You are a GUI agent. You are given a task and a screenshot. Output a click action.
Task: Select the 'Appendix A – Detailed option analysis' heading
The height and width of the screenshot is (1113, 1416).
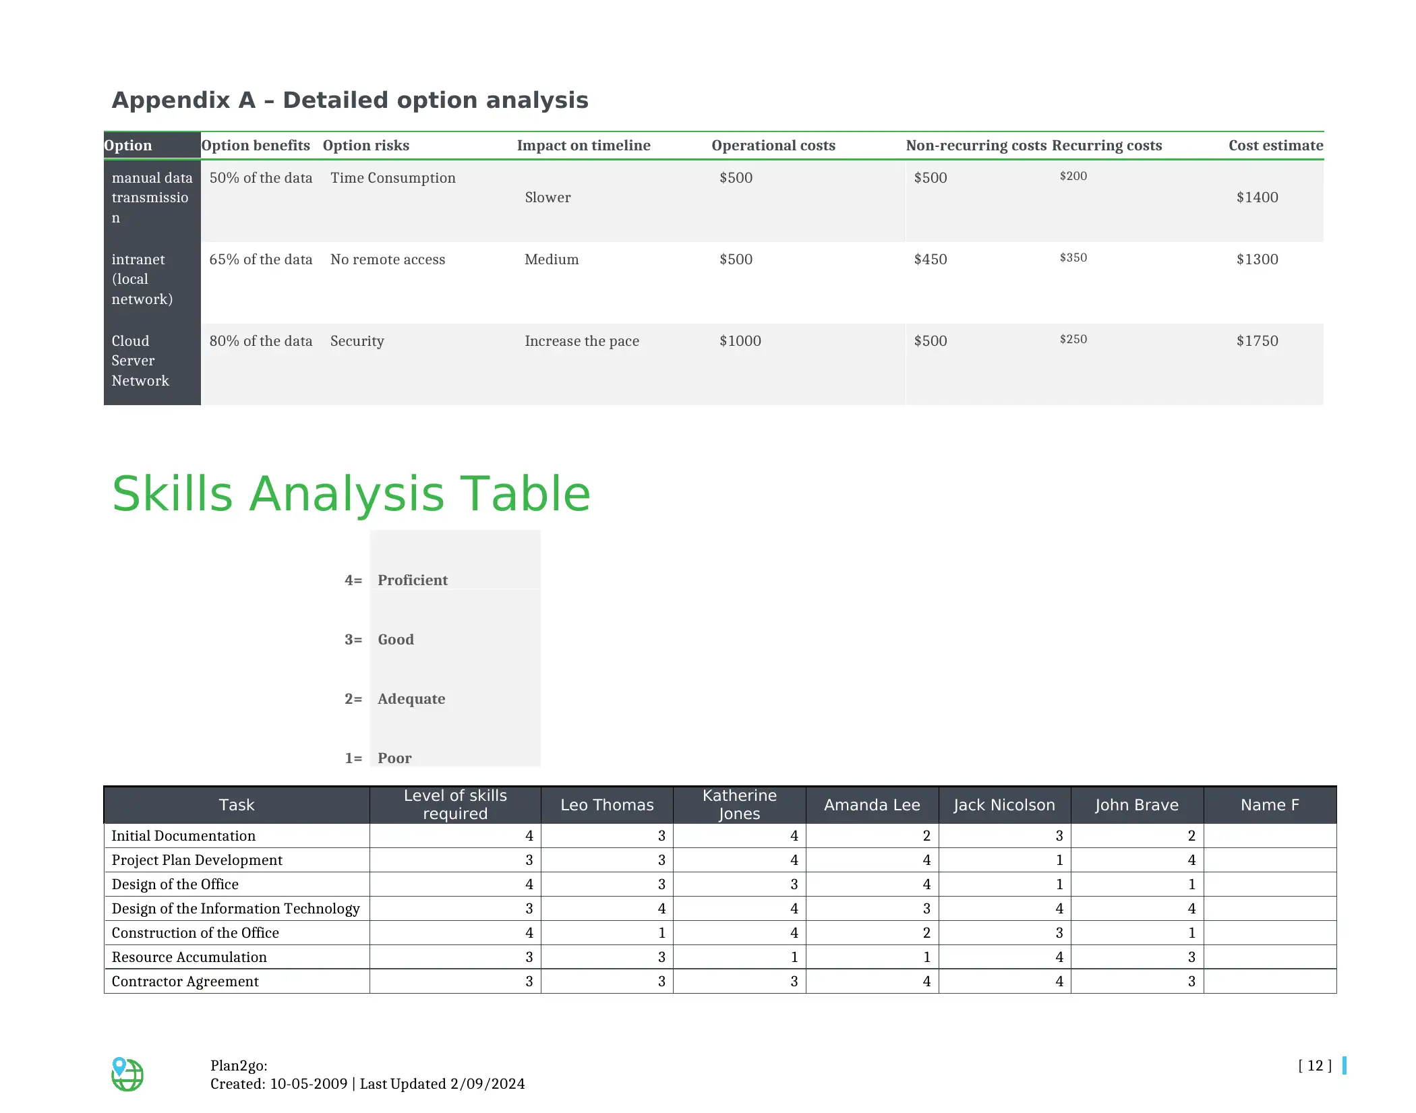click(x=350, y=100)
